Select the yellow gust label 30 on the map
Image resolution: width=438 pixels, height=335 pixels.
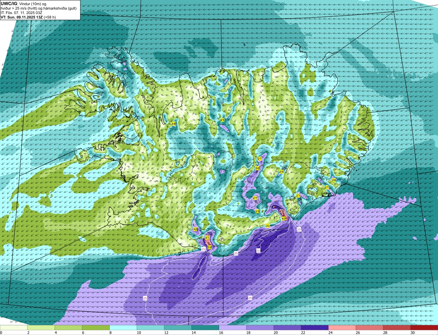point(257,168)
